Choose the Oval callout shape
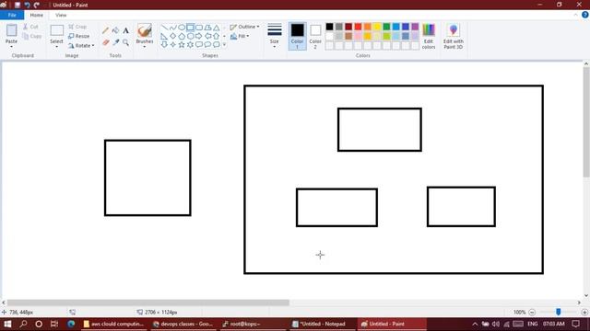Viewport: 590px width, 331px height. [x=207, y=44]
